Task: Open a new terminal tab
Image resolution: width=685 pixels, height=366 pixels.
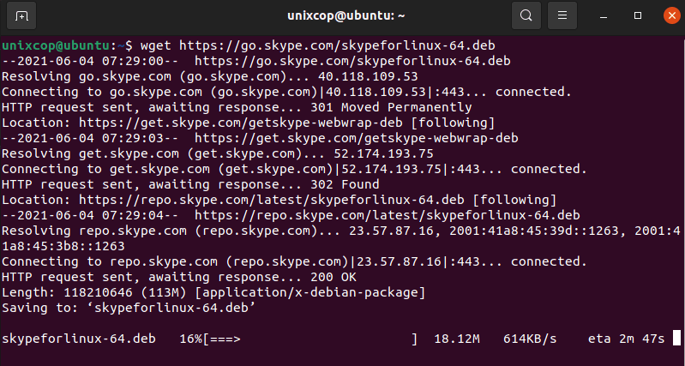Action: 21,16
